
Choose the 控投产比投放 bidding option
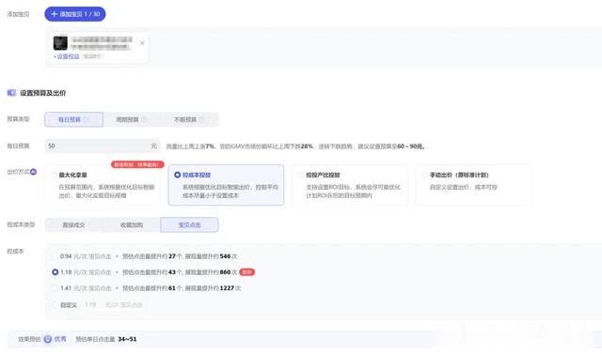(349, 185)
